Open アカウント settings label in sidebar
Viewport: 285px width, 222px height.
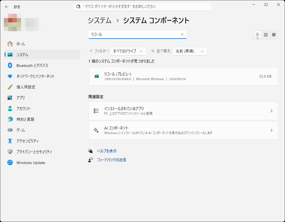pos(24,108)
